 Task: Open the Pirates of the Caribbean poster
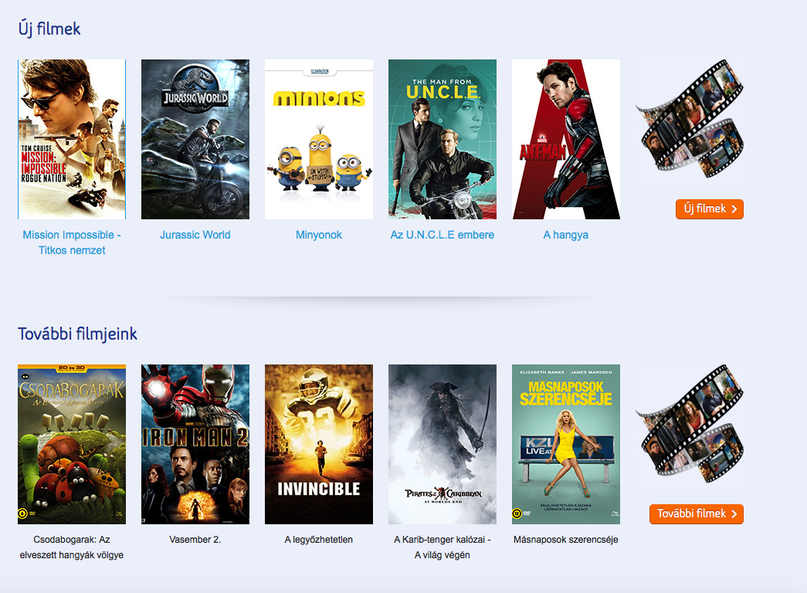coord(442,444)
